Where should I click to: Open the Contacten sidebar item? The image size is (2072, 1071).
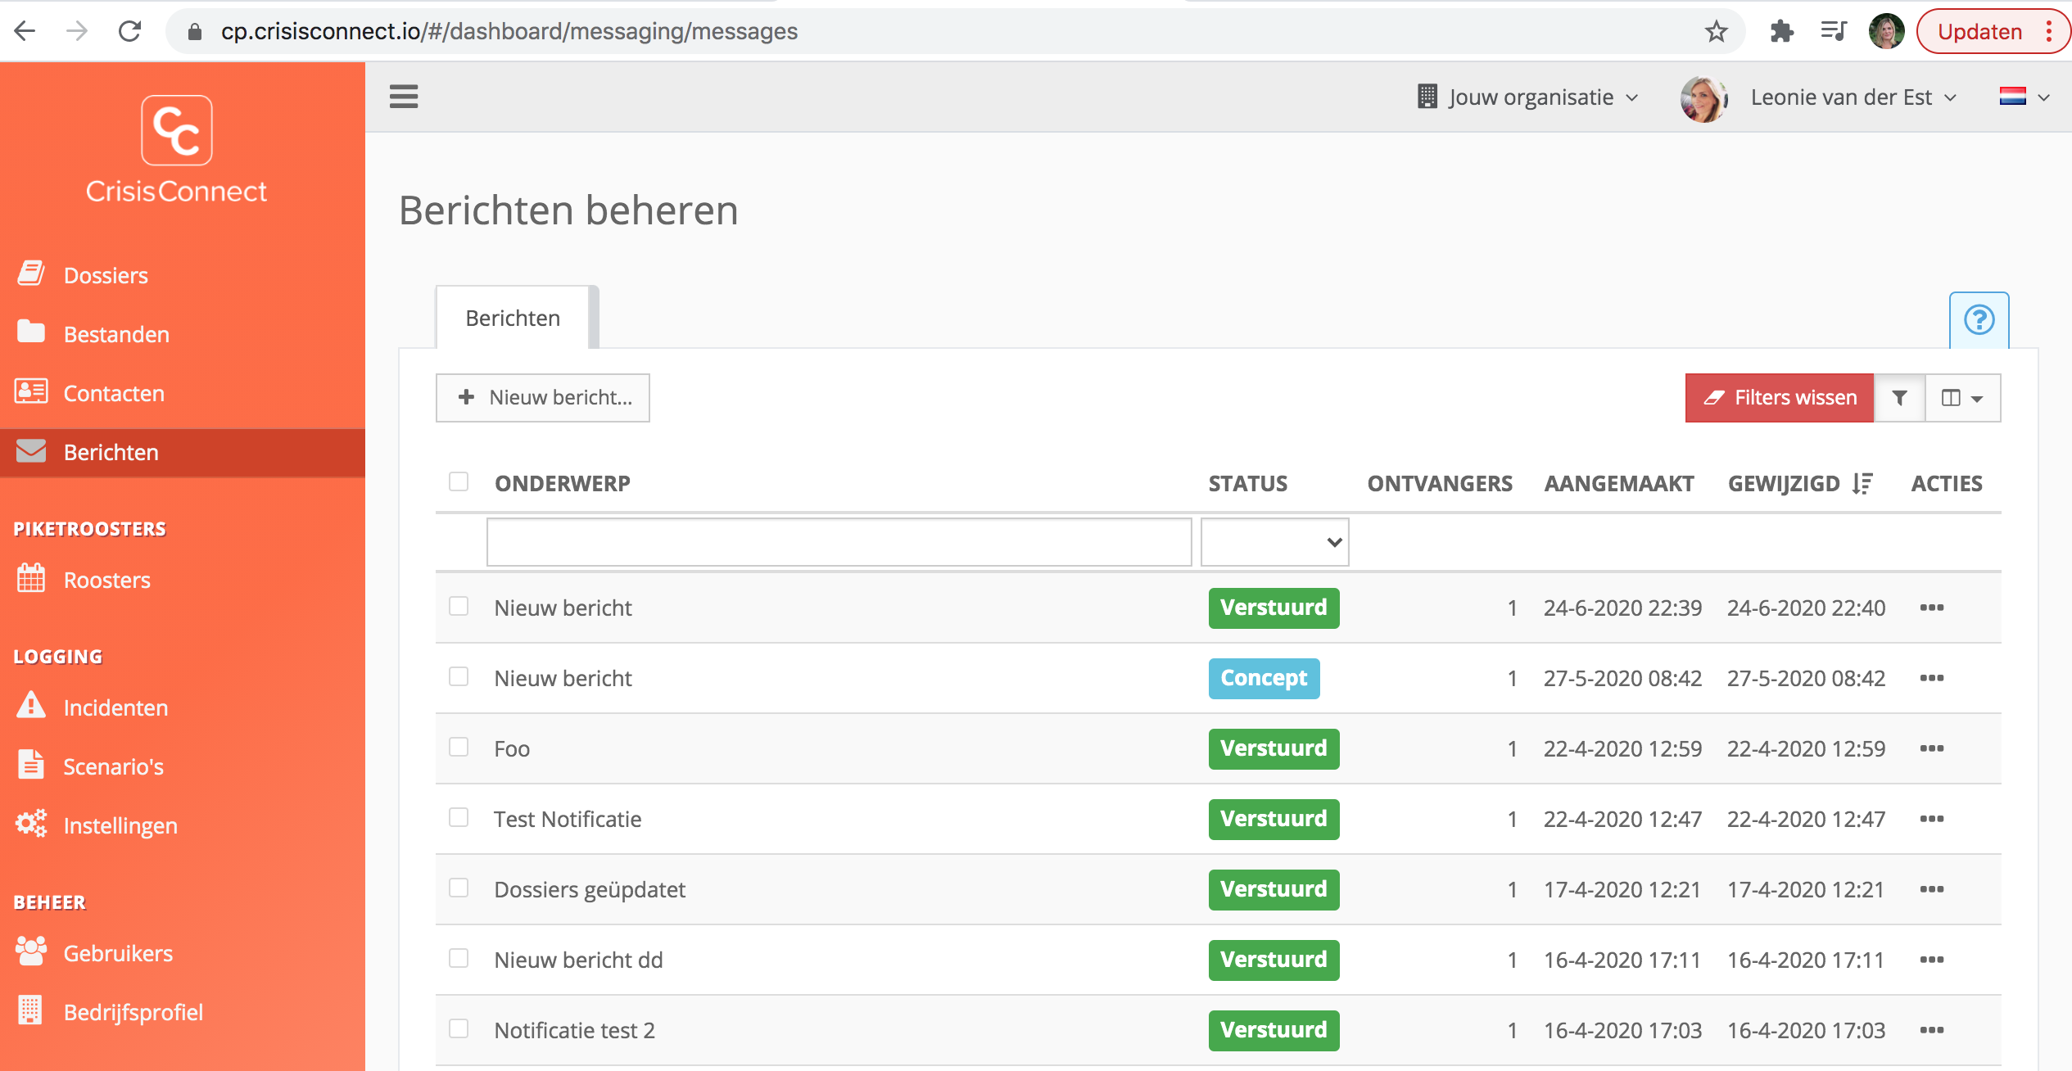114,393
